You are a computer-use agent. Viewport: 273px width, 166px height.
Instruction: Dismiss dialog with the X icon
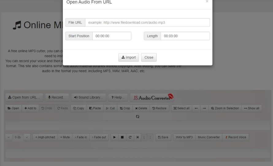tap(207, 2)
